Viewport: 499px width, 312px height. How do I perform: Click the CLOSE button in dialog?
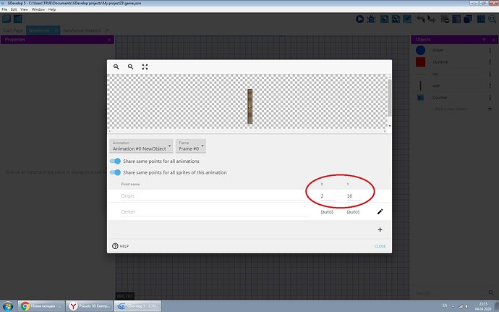click(x=380, y=246)
